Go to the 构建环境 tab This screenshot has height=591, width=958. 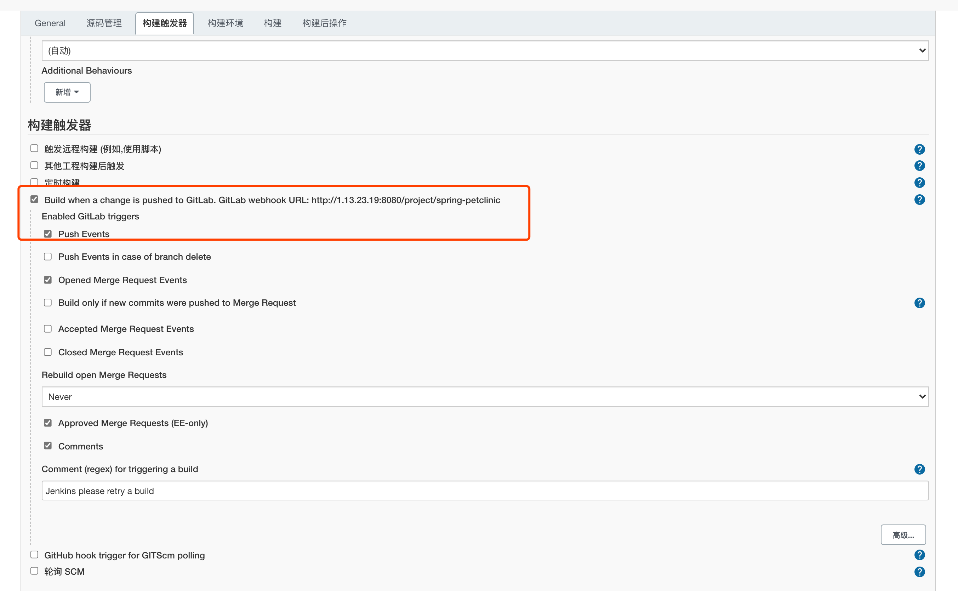[225, 23]
